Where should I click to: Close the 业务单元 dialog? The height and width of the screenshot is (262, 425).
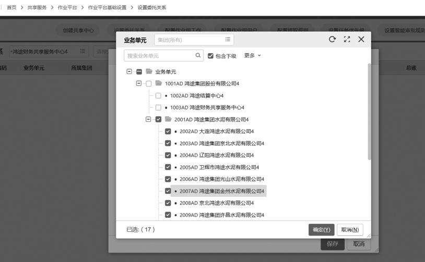[361, 40]
